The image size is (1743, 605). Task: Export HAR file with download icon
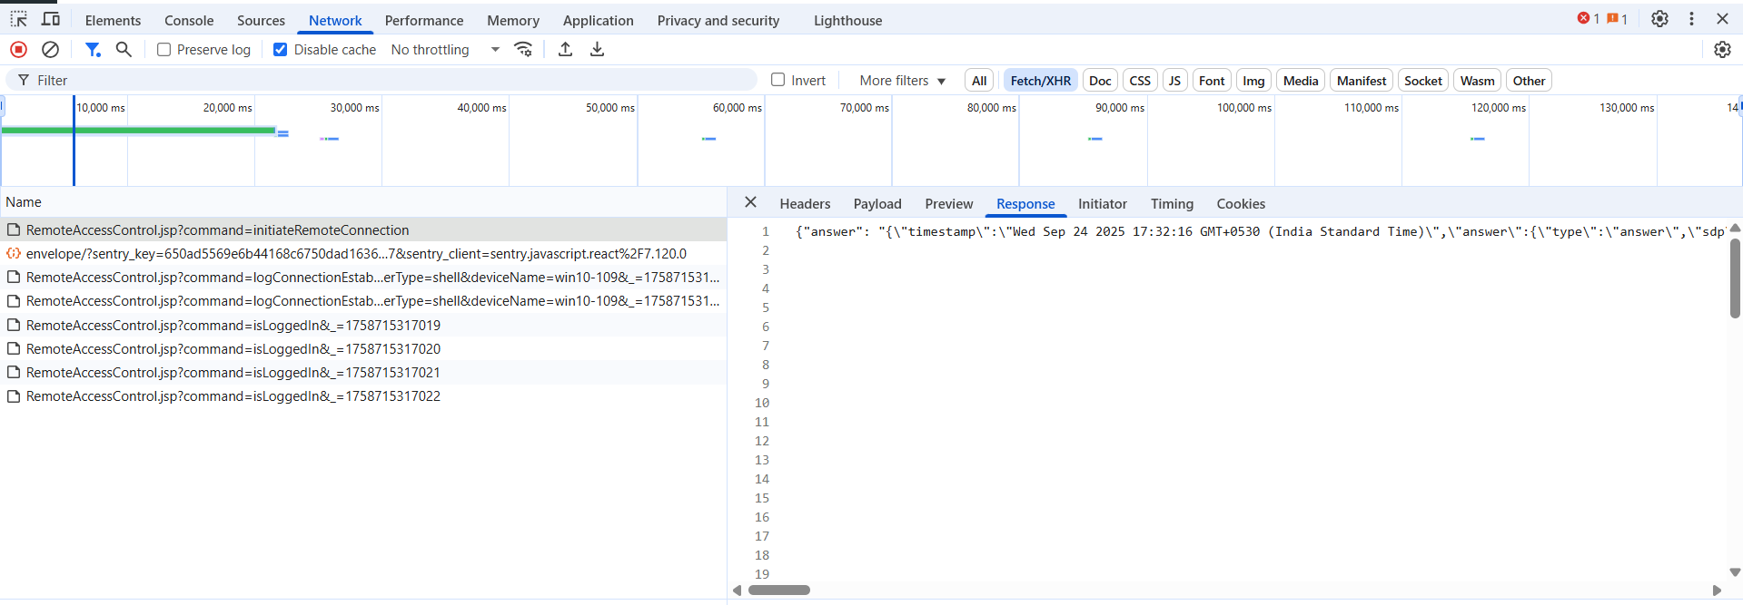tap(597, 50)
